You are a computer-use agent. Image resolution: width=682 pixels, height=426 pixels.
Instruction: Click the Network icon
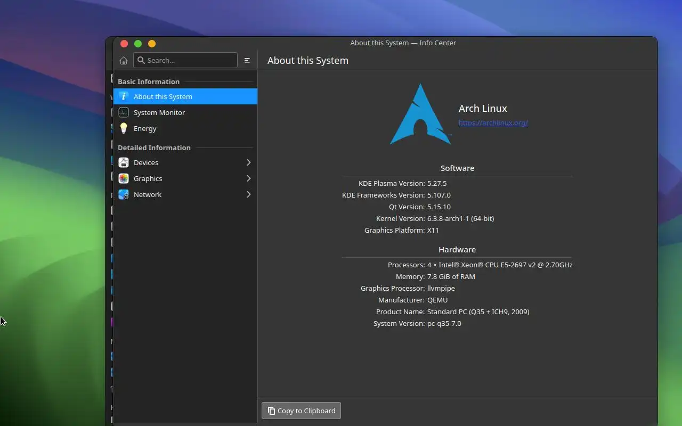click(x=124, y=194)
